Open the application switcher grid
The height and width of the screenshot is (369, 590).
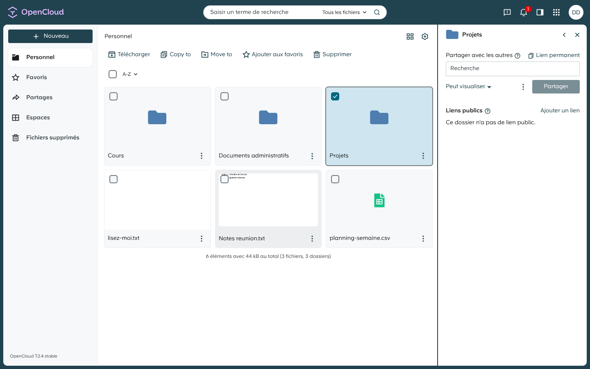(x=556, y=12)
